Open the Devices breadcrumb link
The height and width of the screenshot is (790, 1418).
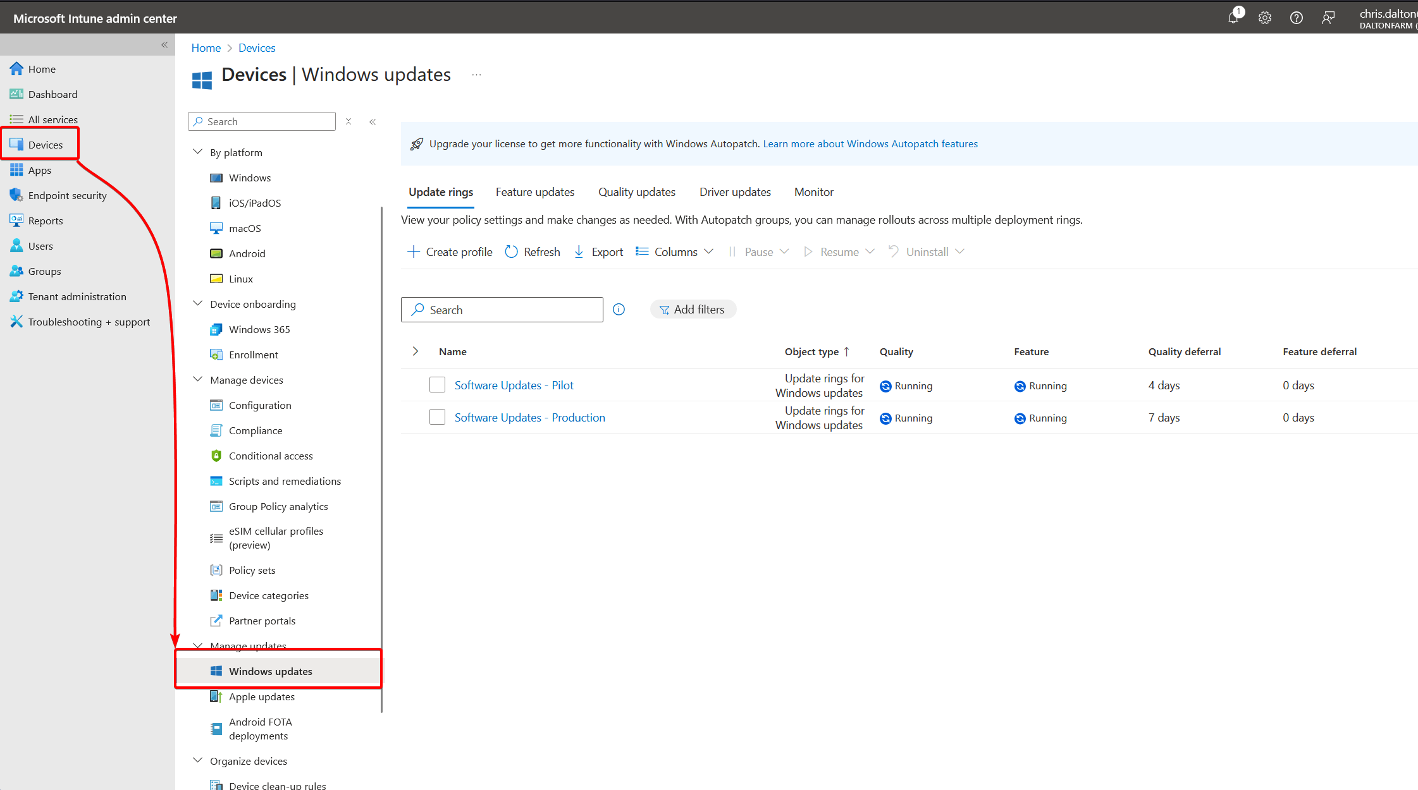tap(257, 48)
